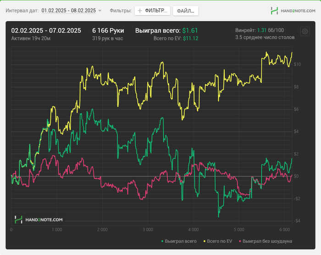Click the 3 000 x-axis label
321x255 pixels.
coord(148,230)
